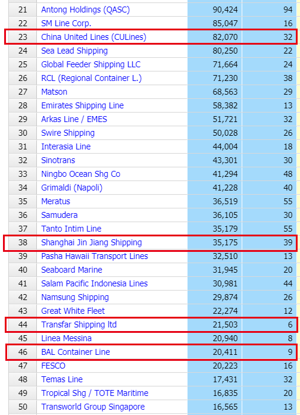Click ship count 39 for Shanghai Jin Jiang
This screenshot has width=300, height=415.
(288, 243)
